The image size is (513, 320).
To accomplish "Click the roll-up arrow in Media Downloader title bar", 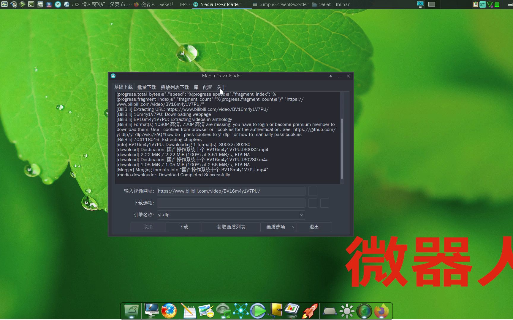I will pyautogui.click(x=330, y=76).
